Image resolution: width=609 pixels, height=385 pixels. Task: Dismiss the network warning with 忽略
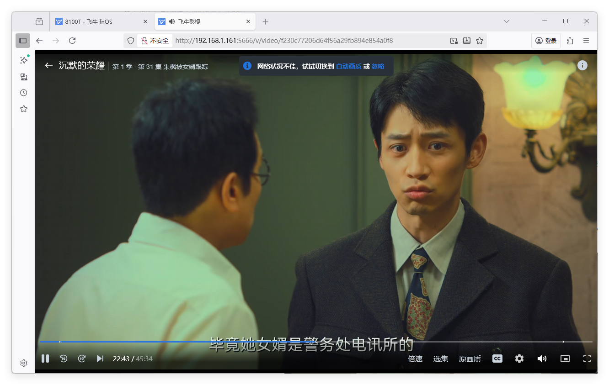click(x=378, y=66)
